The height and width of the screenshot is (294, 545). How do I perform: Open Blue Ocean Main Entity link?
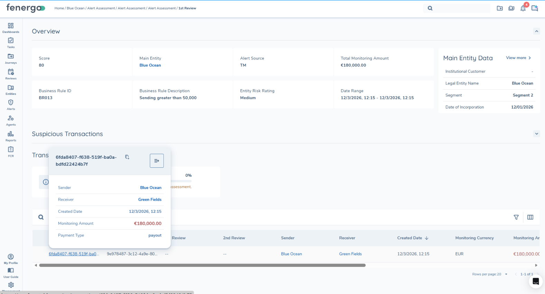click(150, 65)
